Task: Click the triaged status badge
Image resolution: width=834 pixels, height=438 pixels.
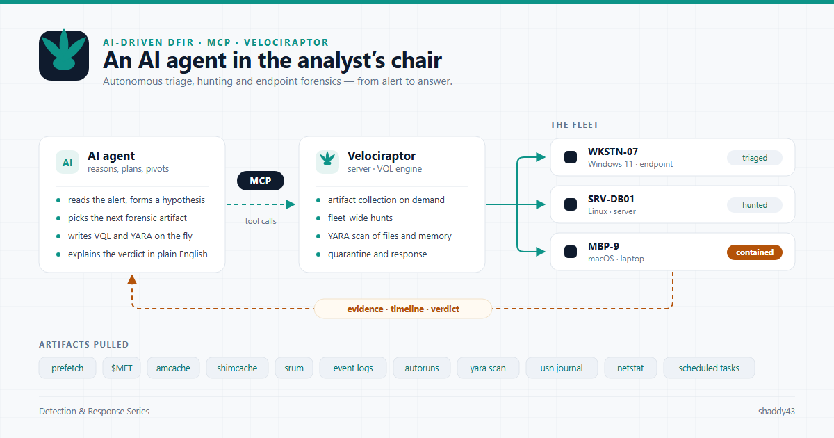Action: [x=755, y=158]
